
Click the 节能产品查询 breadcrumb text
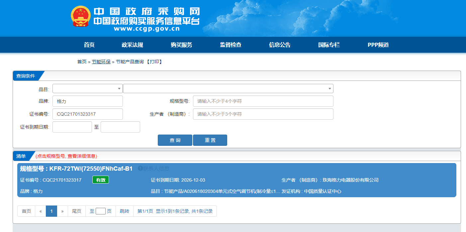click(130, 62)
